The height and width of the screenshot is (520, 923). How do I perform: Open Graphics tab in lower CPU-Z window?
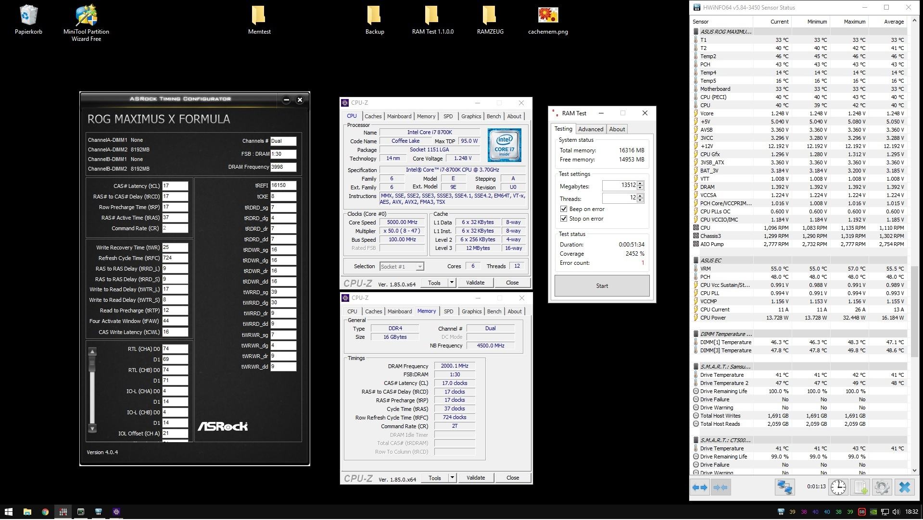pos(471,311)
